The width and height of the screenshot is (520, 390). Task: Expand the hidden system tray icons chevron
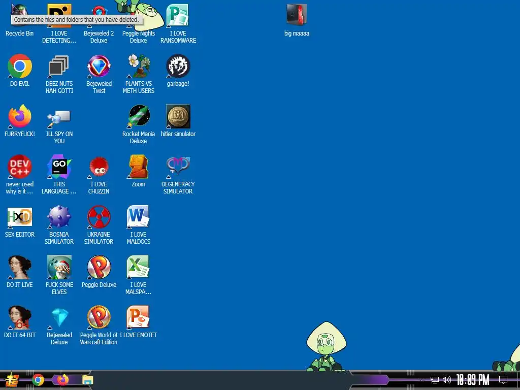[x=422, y=380]
